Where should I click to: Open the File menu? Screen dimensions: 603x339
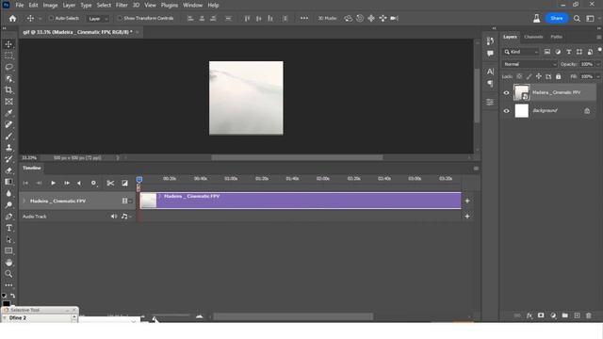pos(19,5)
